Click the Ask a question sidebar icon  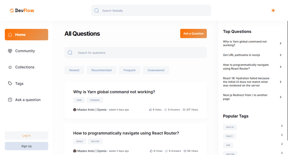click(x=10, y=100)
